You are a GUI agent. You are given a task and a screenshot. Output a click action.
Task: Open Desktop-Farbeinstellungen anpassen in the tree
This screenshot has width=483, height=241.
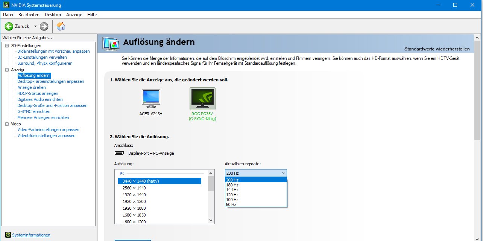[x=51, y=81]
